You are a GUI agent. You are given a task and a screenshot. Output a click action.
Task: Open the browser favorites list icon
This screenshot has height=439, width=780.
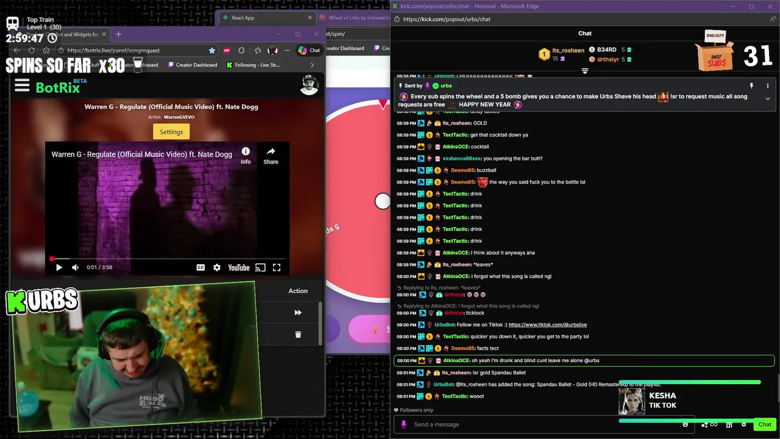257,51
